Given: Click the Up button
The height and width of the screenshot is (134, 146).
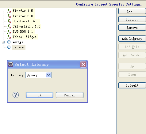Looking at the screenshot, I should [x=132, y=66].
